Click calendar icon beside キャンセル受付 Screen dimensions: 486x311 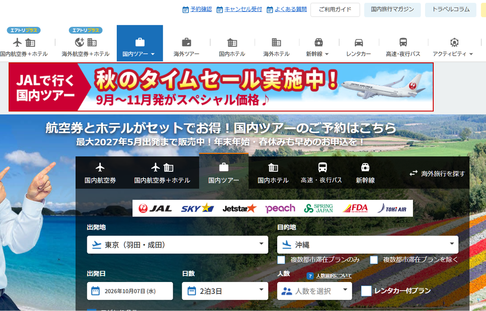[219, 10]
